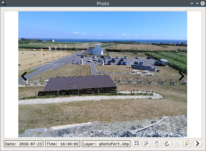Screen dimensions: 206x151
Task: Open the window menu icon in title bar
Action: tap(4, 3)
